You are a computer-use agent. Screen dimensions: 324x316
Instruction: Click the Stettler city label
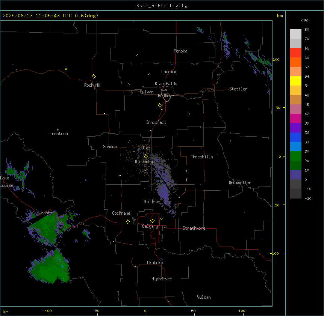point(238,89)
